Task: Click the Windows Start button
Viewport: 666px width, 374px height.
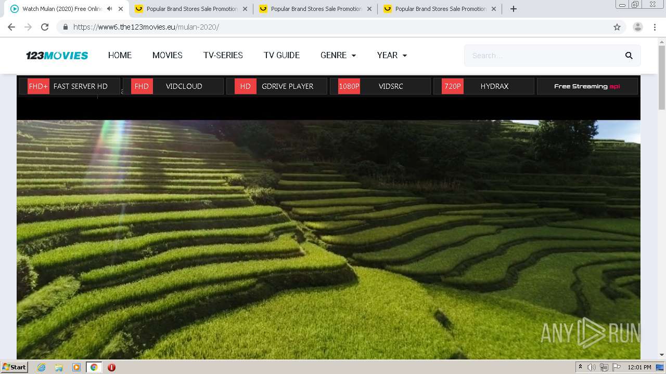Action: (14, 367)
